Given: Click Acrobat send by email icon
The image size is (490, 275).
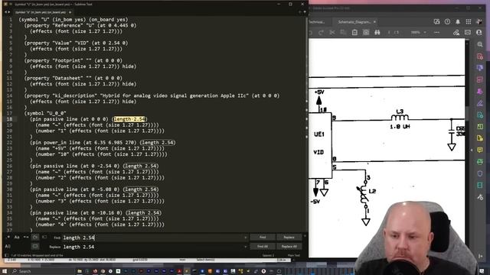Looking at the screenshot, I should (x=468, y=32).
